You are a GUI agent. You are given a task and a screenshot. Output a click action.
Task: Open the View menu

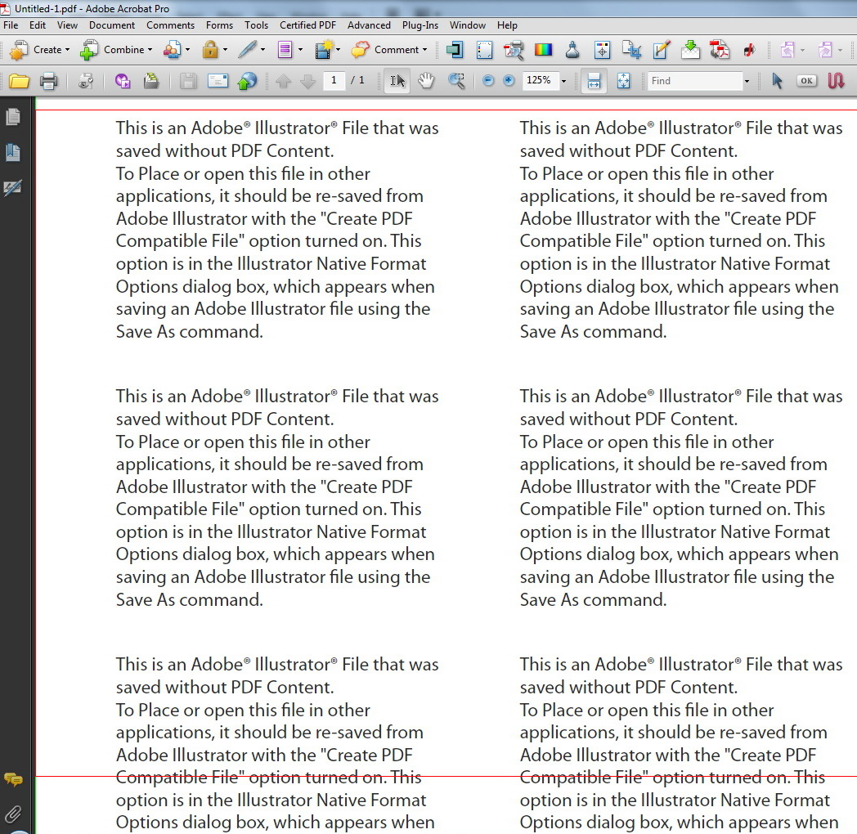point(67,25)
